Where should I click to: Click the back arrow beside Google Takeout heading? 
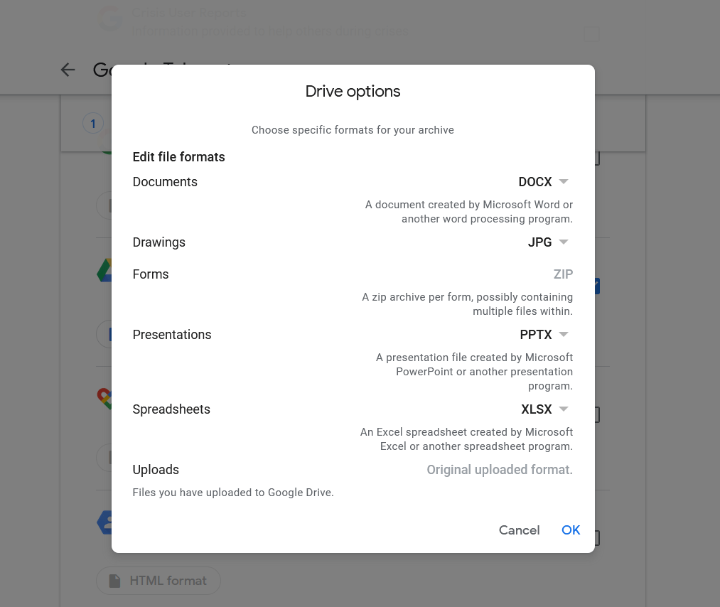[x=68, y=70]
